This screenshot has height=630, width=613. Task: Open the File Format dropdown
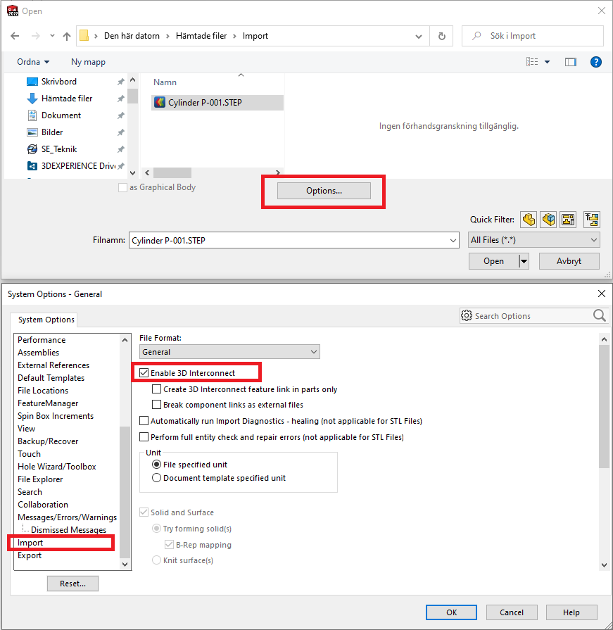click(x=229, y=351)
